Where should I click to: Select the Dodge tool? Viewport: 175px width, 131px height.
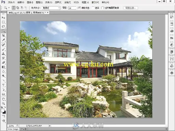click(x=3, y=76)
